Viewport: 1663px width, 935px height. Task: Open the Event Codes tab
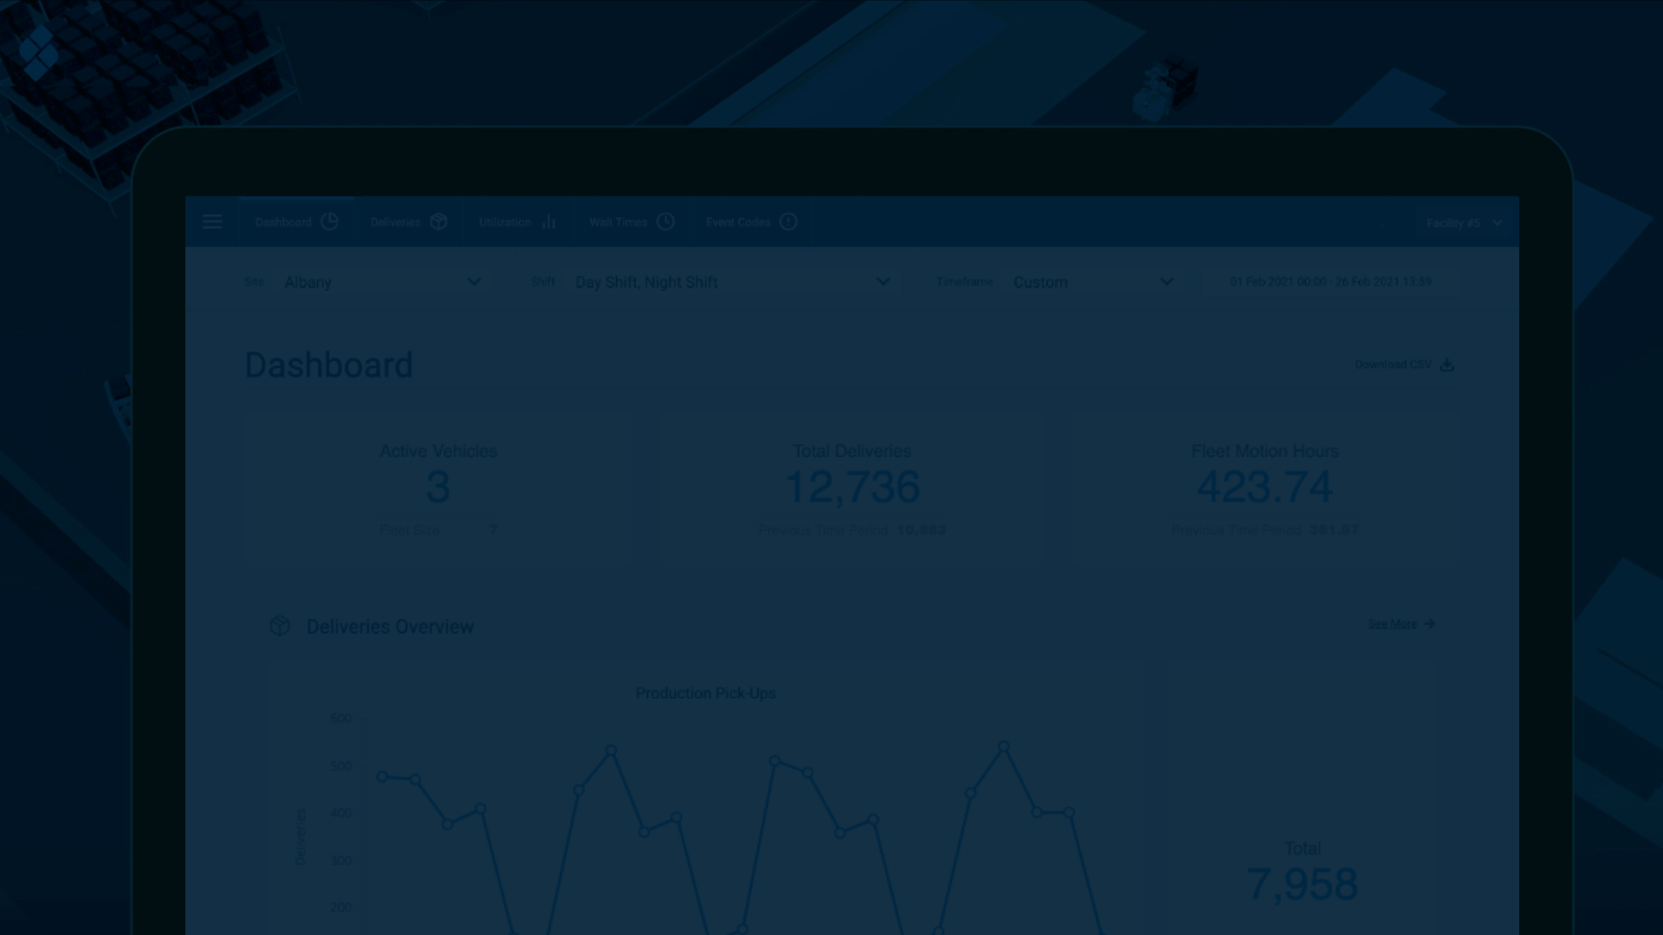click(751, 222)
